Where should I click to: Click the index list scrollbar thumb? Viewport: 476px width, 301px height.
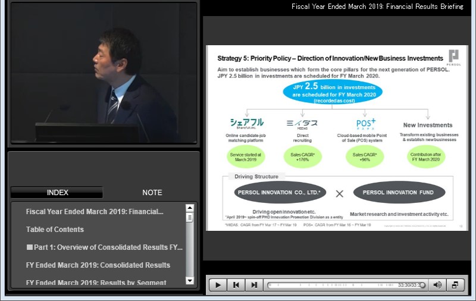click(190, 218)
